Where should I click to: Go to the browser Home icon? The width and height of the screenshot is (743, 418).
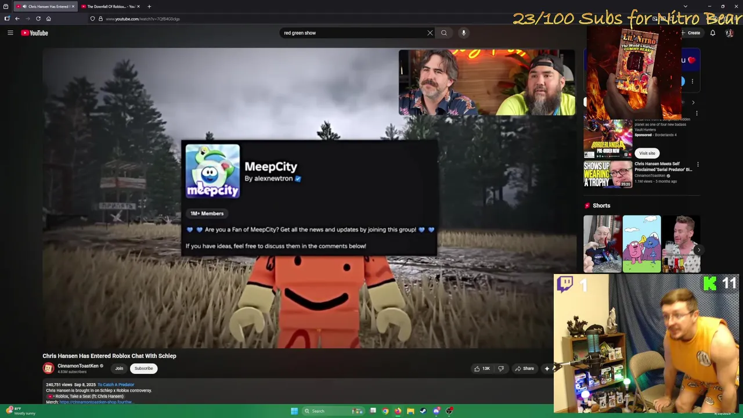[x=49, y=19]
